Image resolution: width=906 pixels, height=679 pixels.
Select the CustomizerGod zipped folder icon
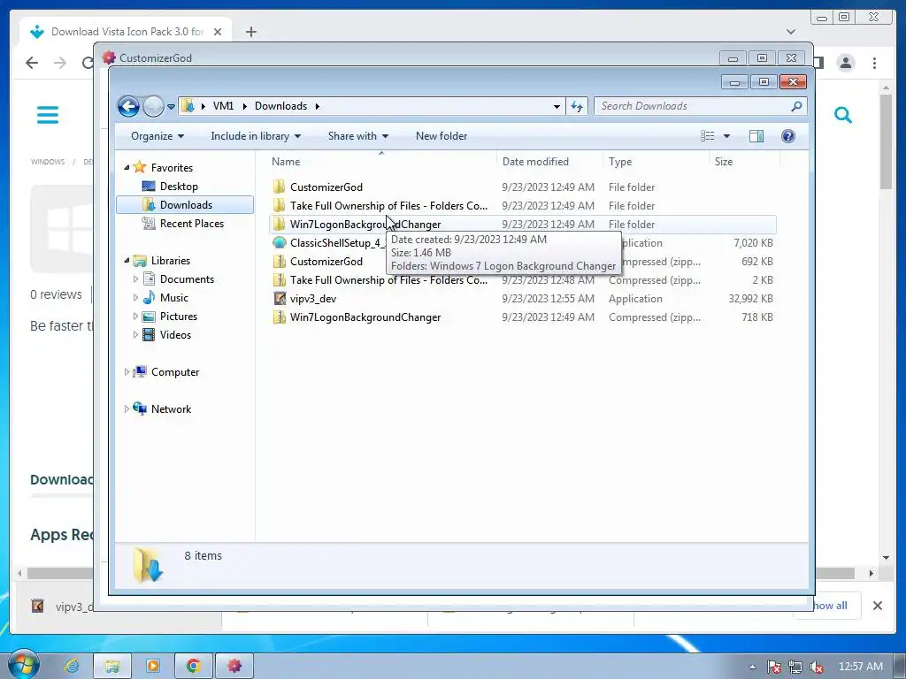pos(279,261)
